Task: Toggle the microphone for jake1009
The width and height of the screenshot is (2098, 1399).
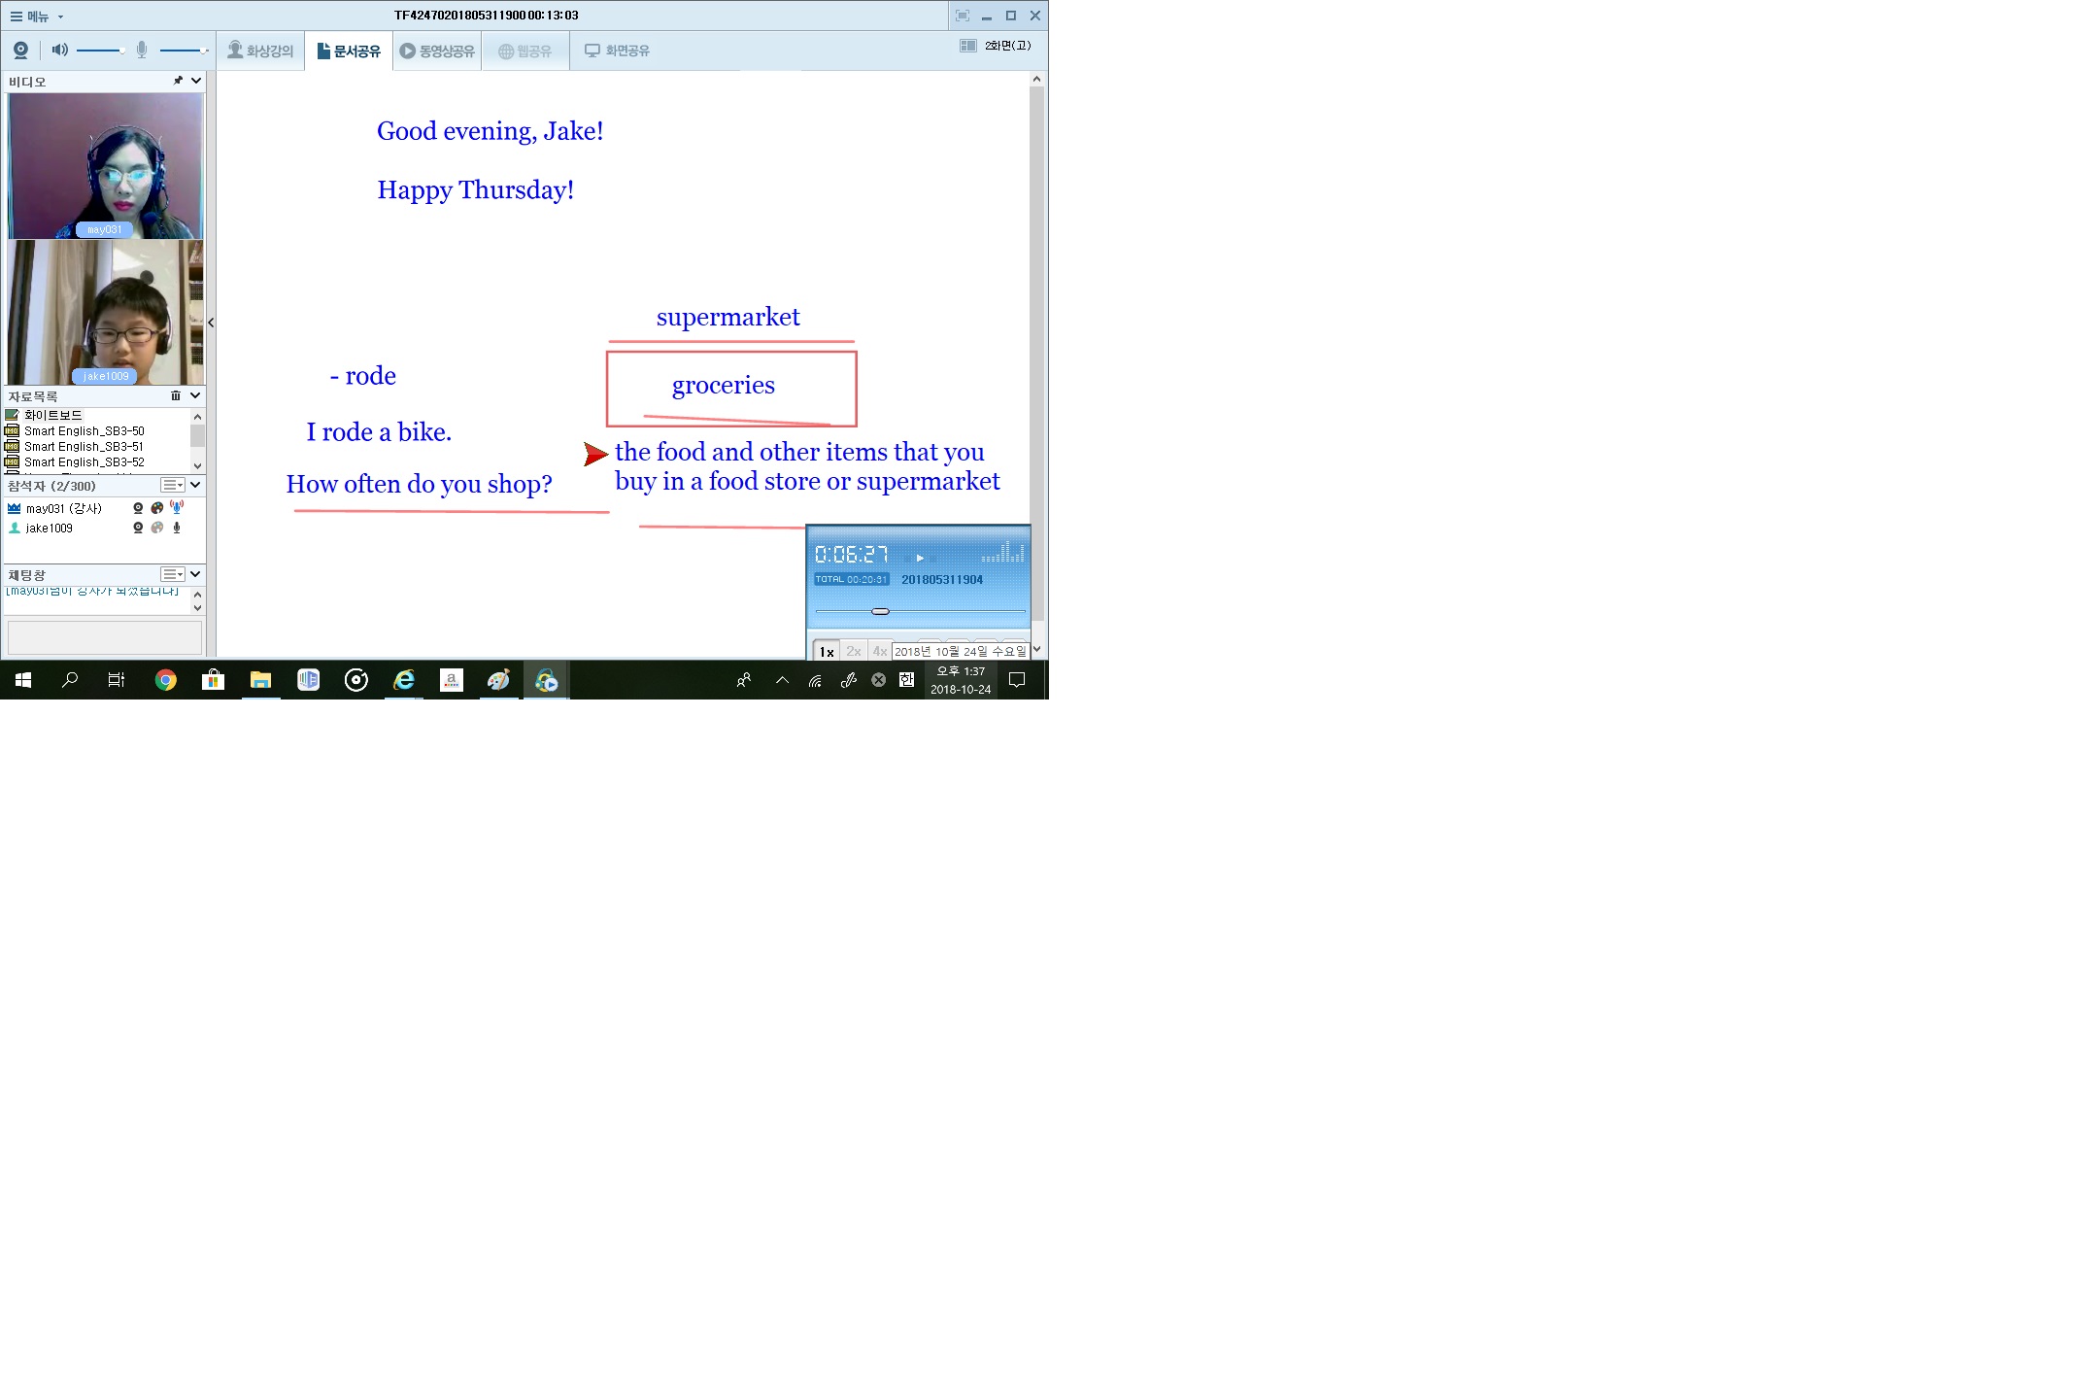Action: (x=177, y=528)
